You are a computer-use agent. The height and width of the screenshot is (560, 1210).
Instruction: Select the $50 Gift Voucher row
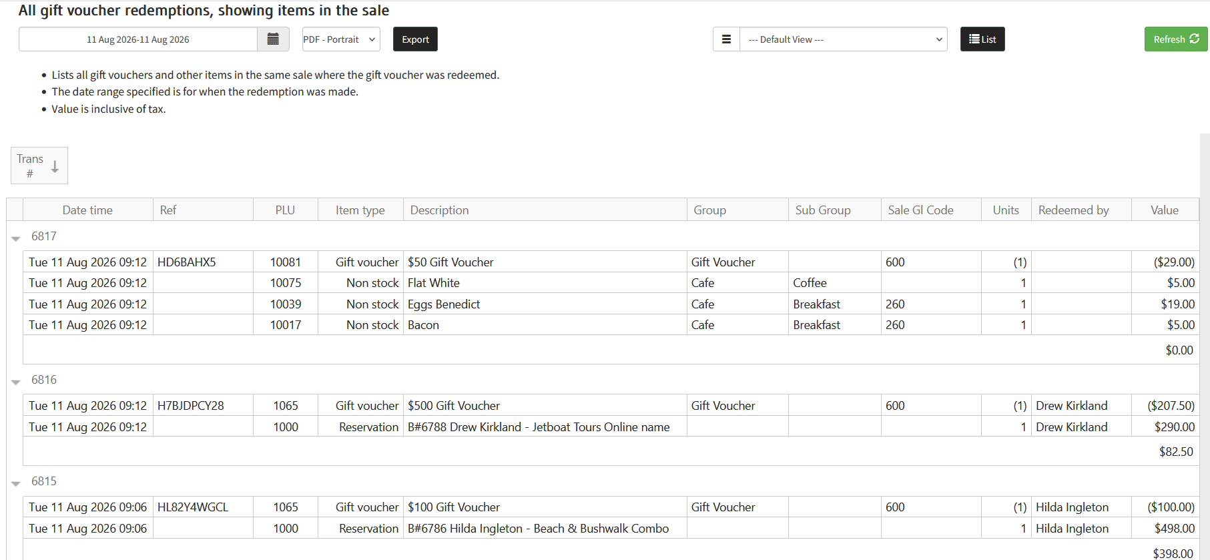[611, 262]
